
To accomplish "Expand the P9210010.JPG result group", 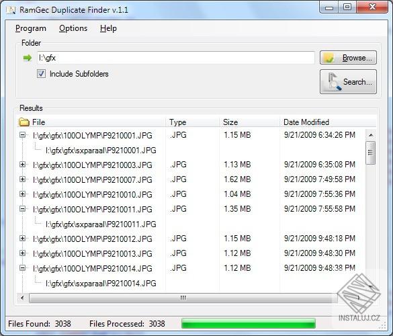I will tap(23, 194).
